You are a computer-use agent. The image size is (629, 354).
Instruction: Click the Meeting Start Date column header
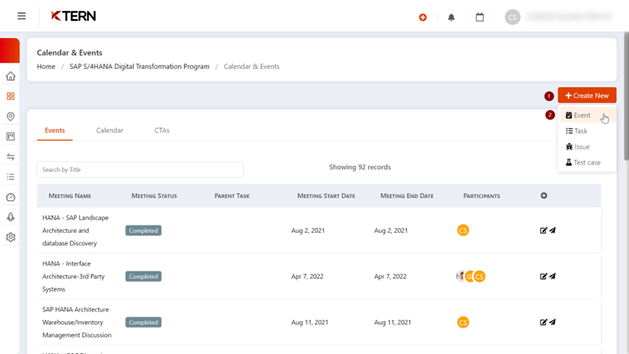click(326, 196)
